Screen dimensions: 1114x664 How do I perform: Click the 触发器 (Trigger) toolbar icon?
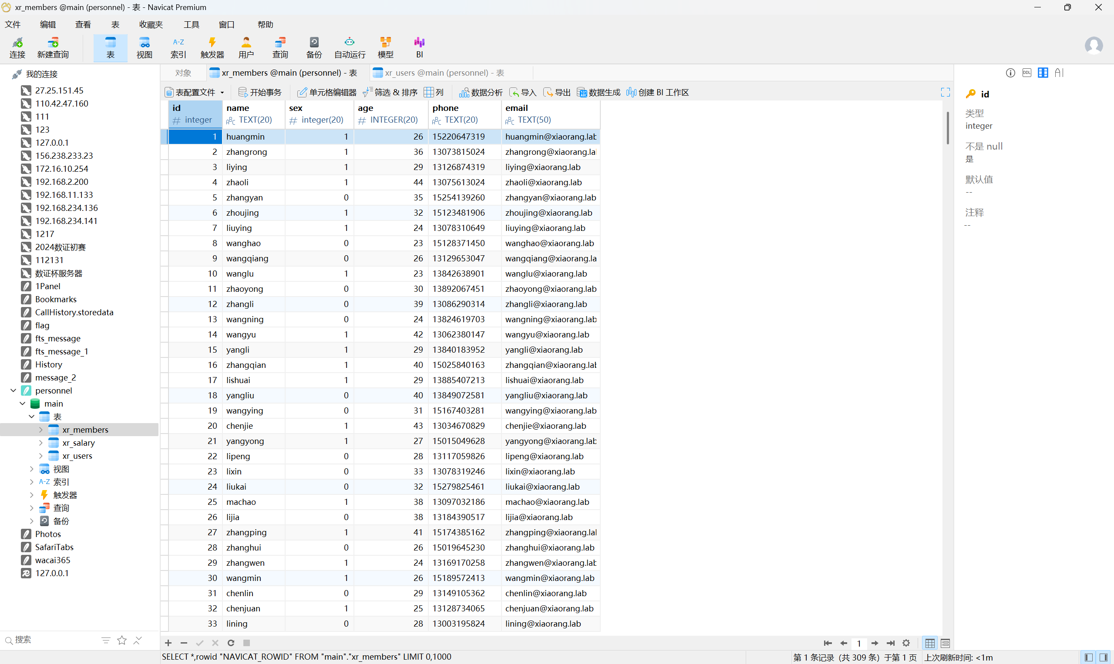pos(212,47)
